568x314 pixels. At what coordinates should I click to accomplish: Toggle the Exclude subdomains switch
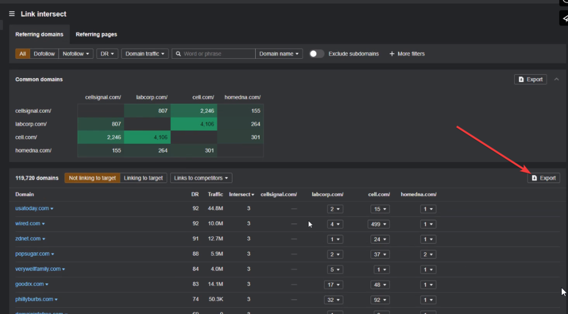click(x=316, y=54)
